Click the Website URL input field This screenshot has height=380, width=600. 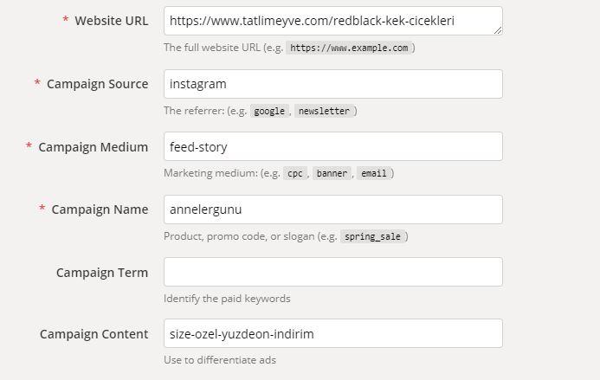[x=332, y=21]
